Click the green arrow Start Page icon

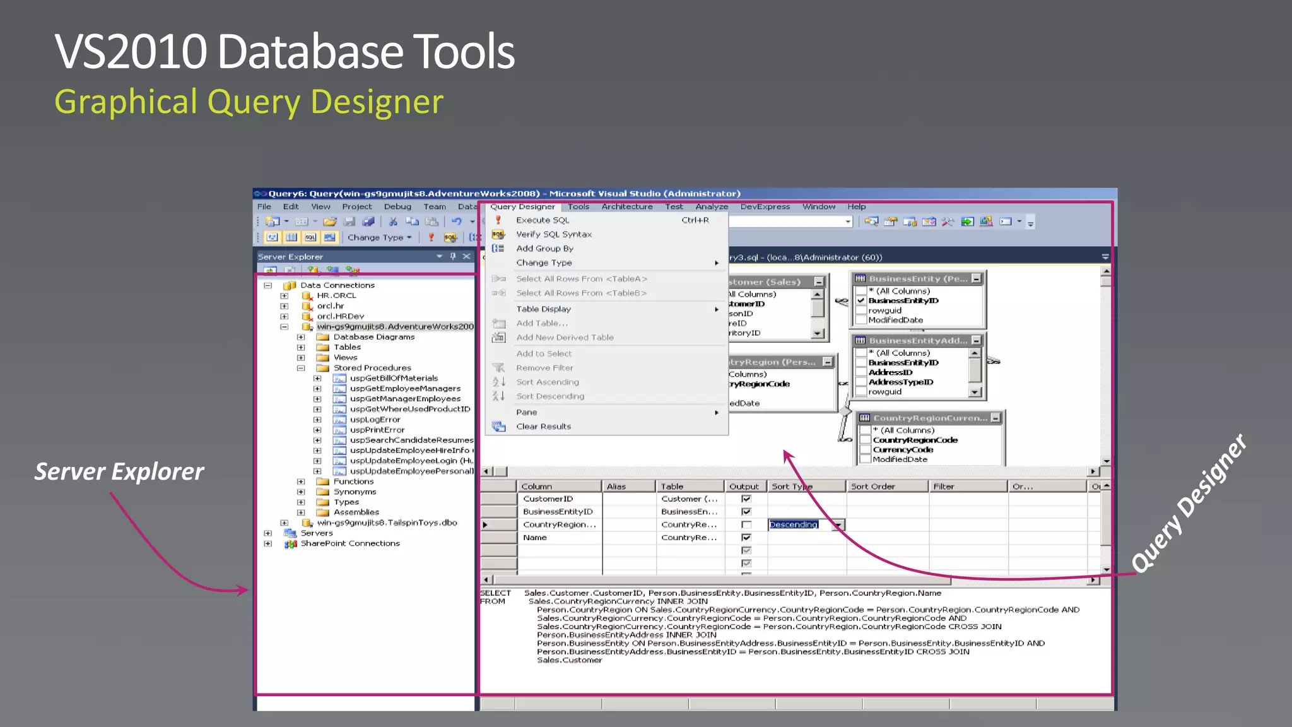coord(967,222)
